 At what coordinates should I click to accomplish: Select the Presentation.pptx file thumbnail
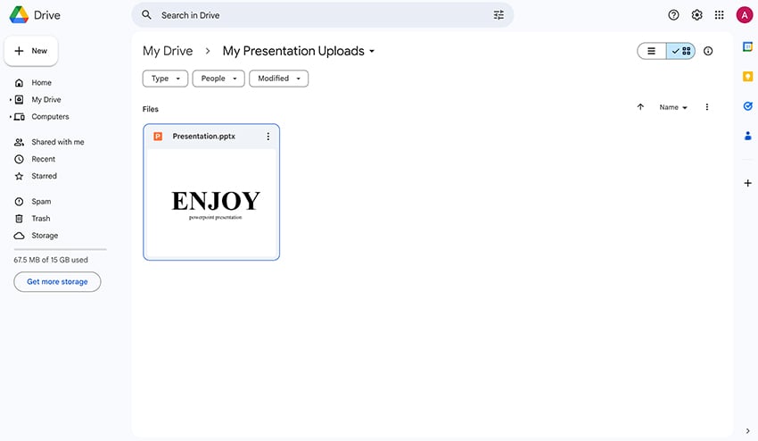[x=211, y=204]
